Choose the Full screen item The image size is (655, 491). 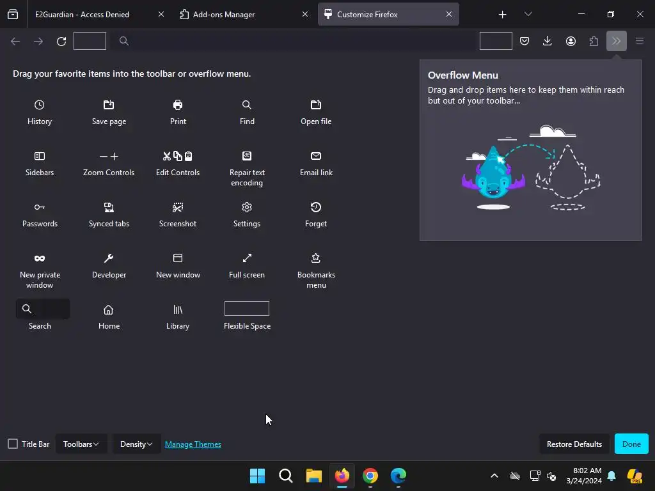point(247,267)
